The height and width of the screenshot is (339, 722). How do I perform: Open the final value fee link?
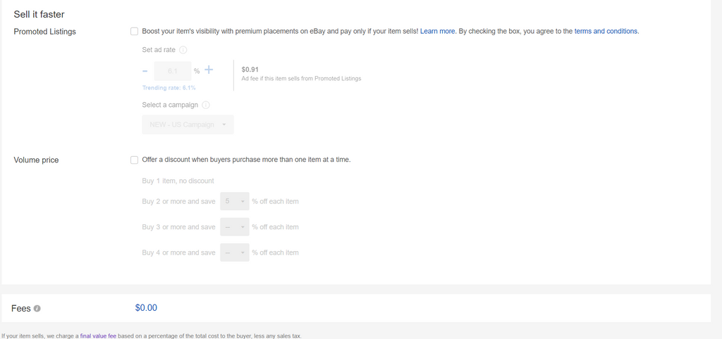[x=98, y=335]
